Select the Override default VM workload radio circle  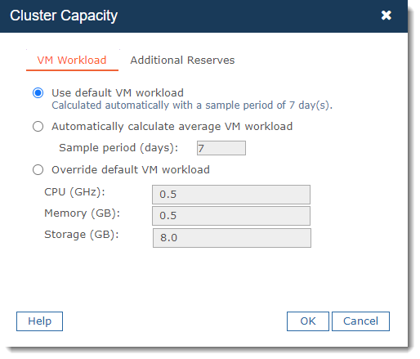point(38,169)
